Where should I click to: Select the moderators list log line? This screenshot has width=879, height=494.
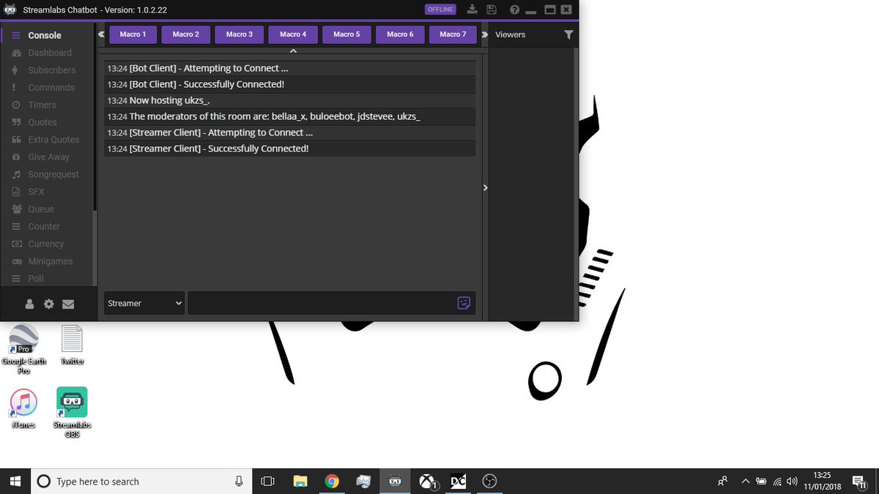tap(290, 116)
